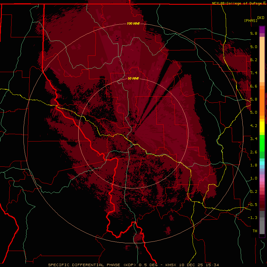
Task: Select the 7.4 scale value
Action: (254, 73)
